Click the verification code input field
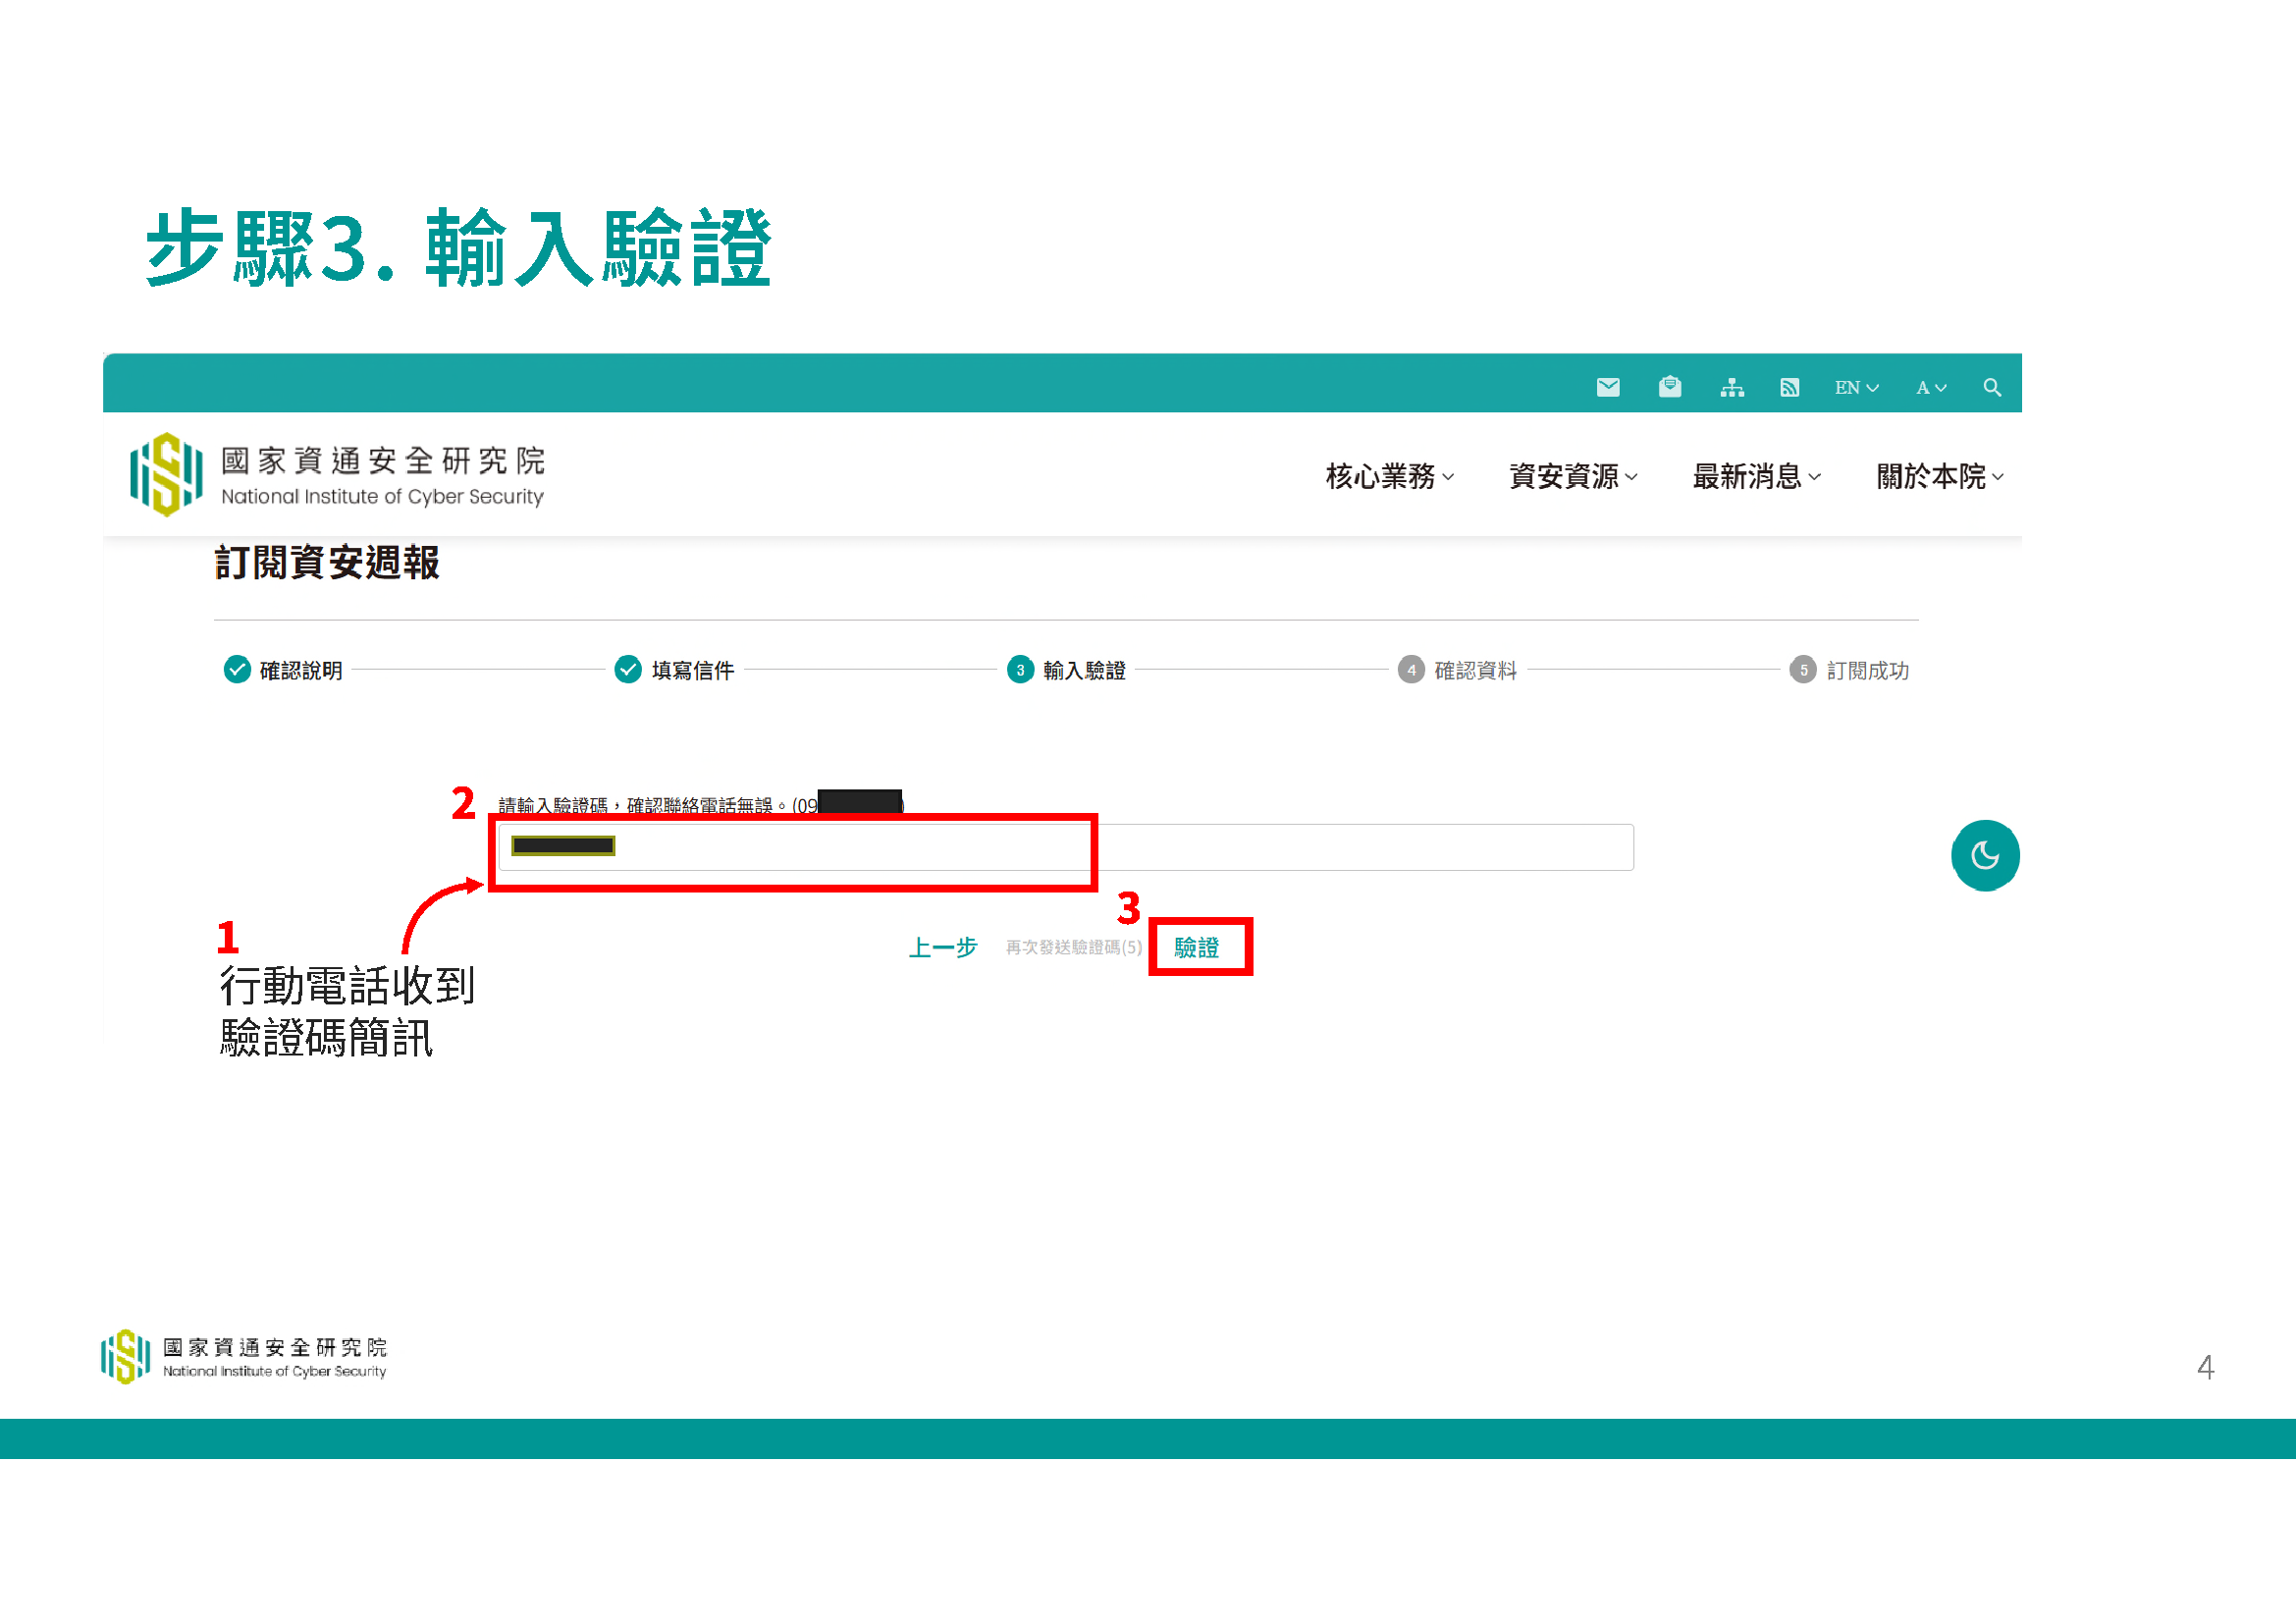Screen dimensions: 2296x1624 point(1066,847)
